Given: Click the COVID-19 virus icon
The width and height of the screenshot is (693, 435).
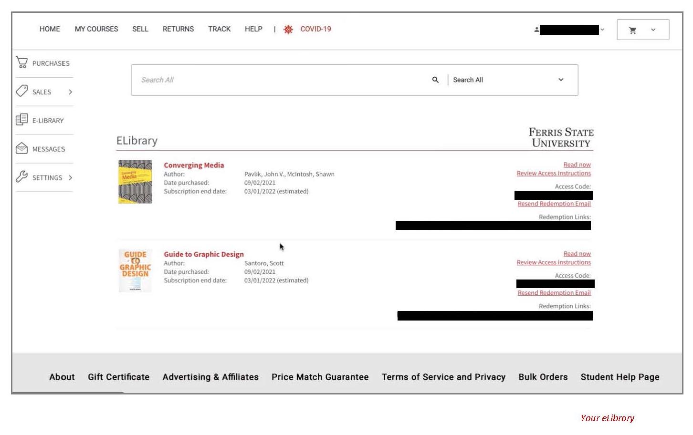Looking at the screenshot, I should tap(288, 30).
